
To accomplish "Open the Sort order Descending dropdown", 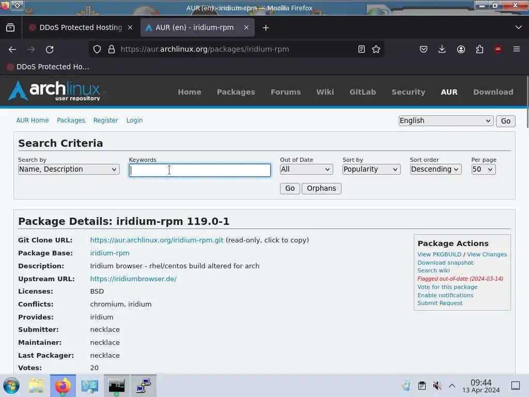I will tap(435, 169).
